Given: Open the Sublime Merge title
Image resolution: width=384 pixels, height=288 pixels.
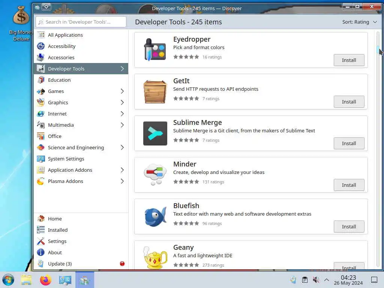Looking at the screenshot, I should coord(197,123).
